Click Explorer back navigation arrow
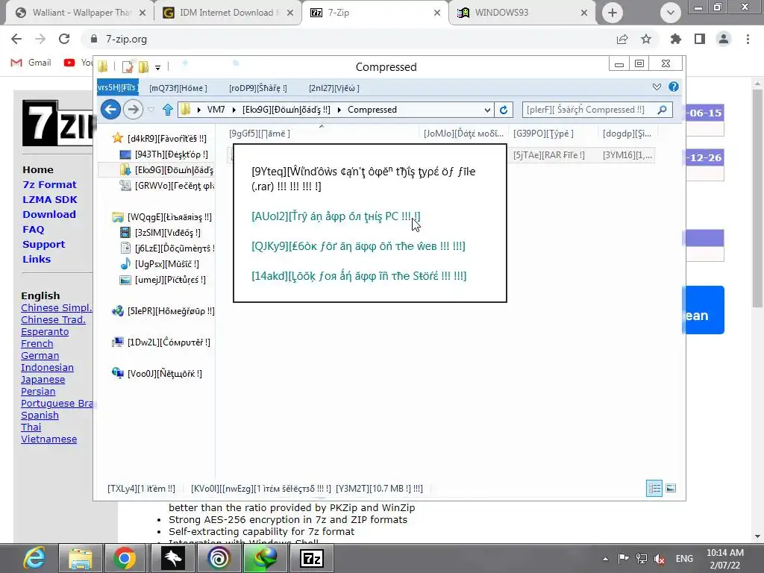The width and height of the screenshot is (764, 573). (110, 109)
